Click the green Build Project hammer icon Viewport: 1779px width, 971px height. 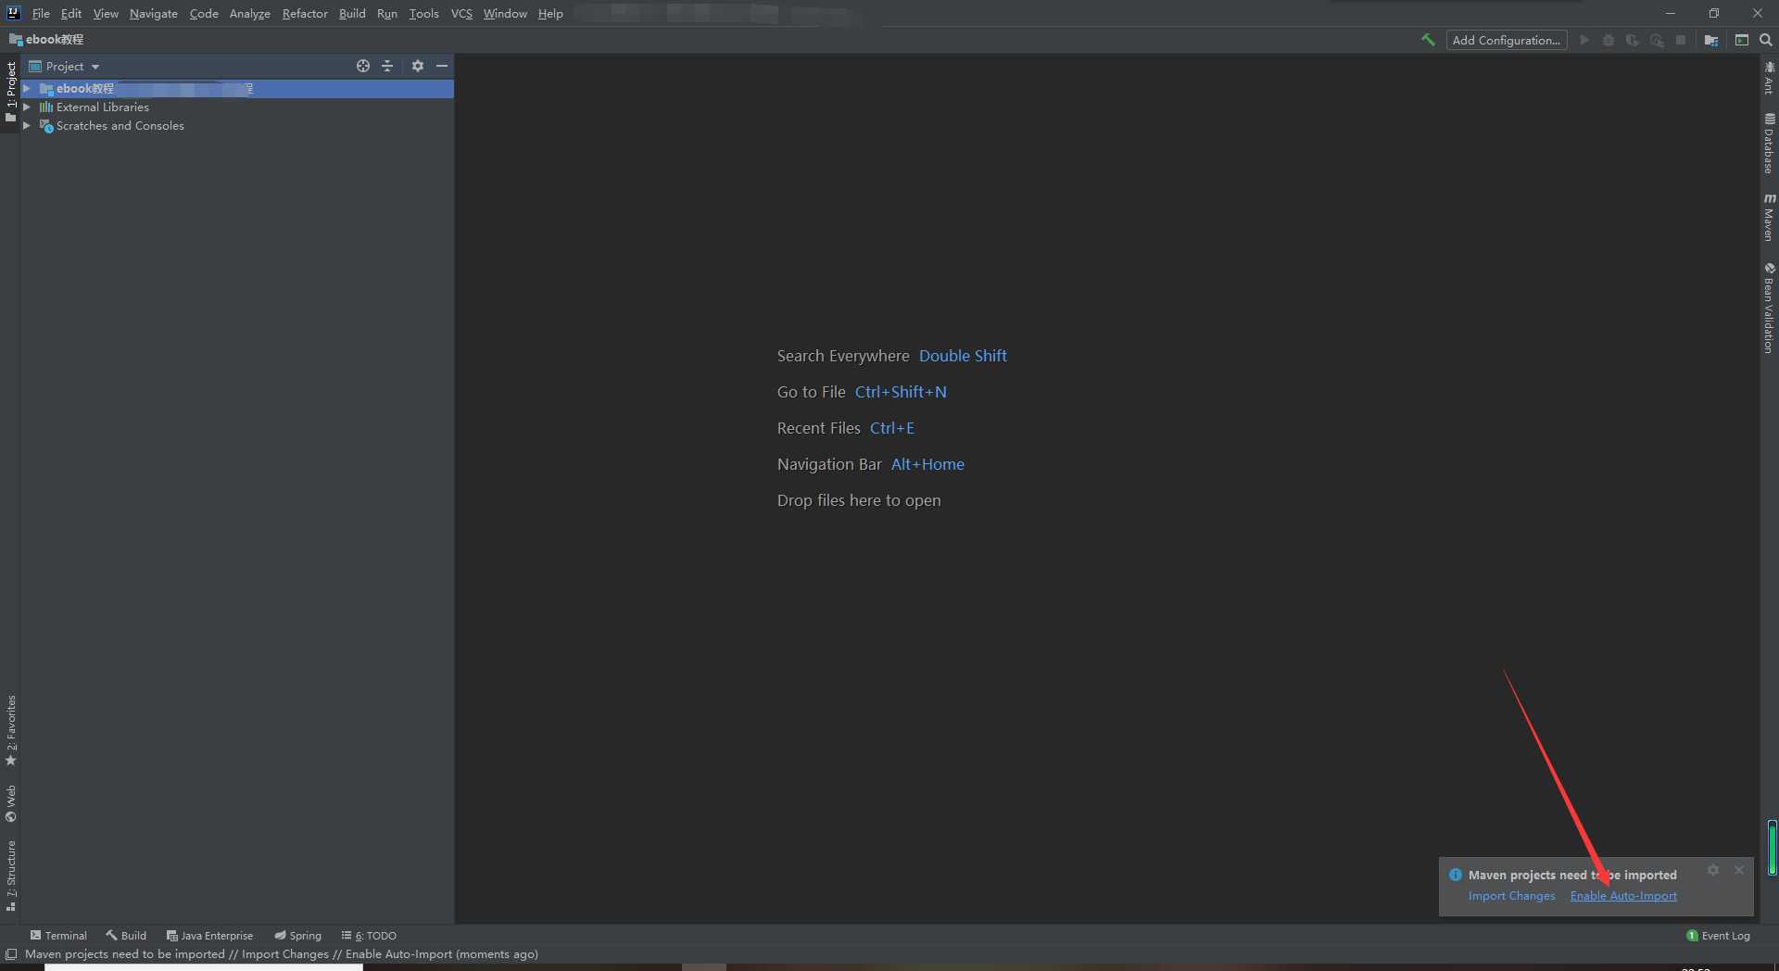pyautogui.click(x=1428, y=40)
